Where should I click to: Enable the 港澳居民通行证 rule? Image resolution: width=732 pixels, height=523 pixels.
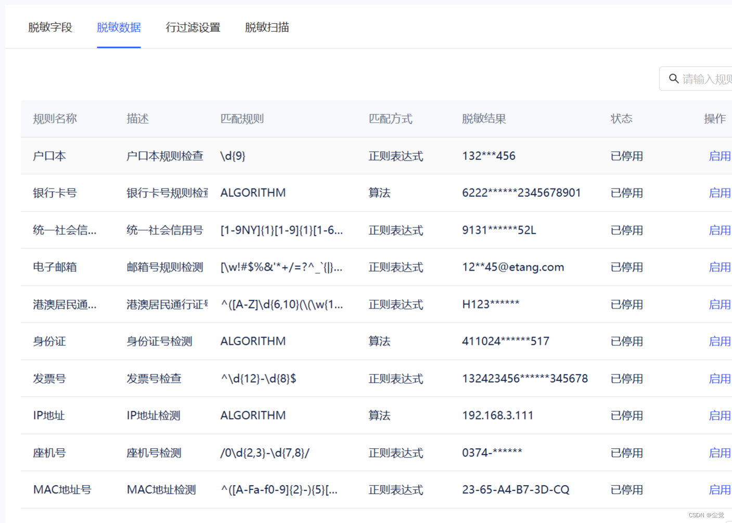[x=720, y=304]
